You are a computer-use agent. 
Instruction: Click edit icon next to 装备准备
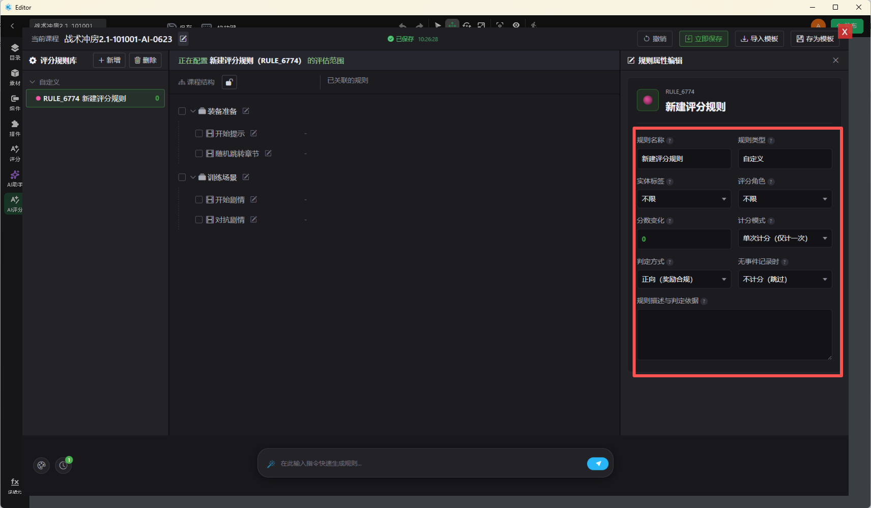point(246,111)
